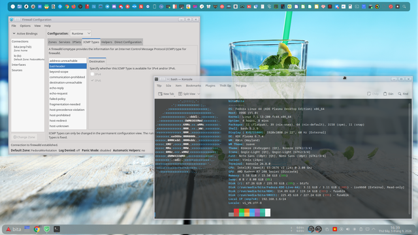
Task: Select echo-request ICMP type
Action: 67,93
